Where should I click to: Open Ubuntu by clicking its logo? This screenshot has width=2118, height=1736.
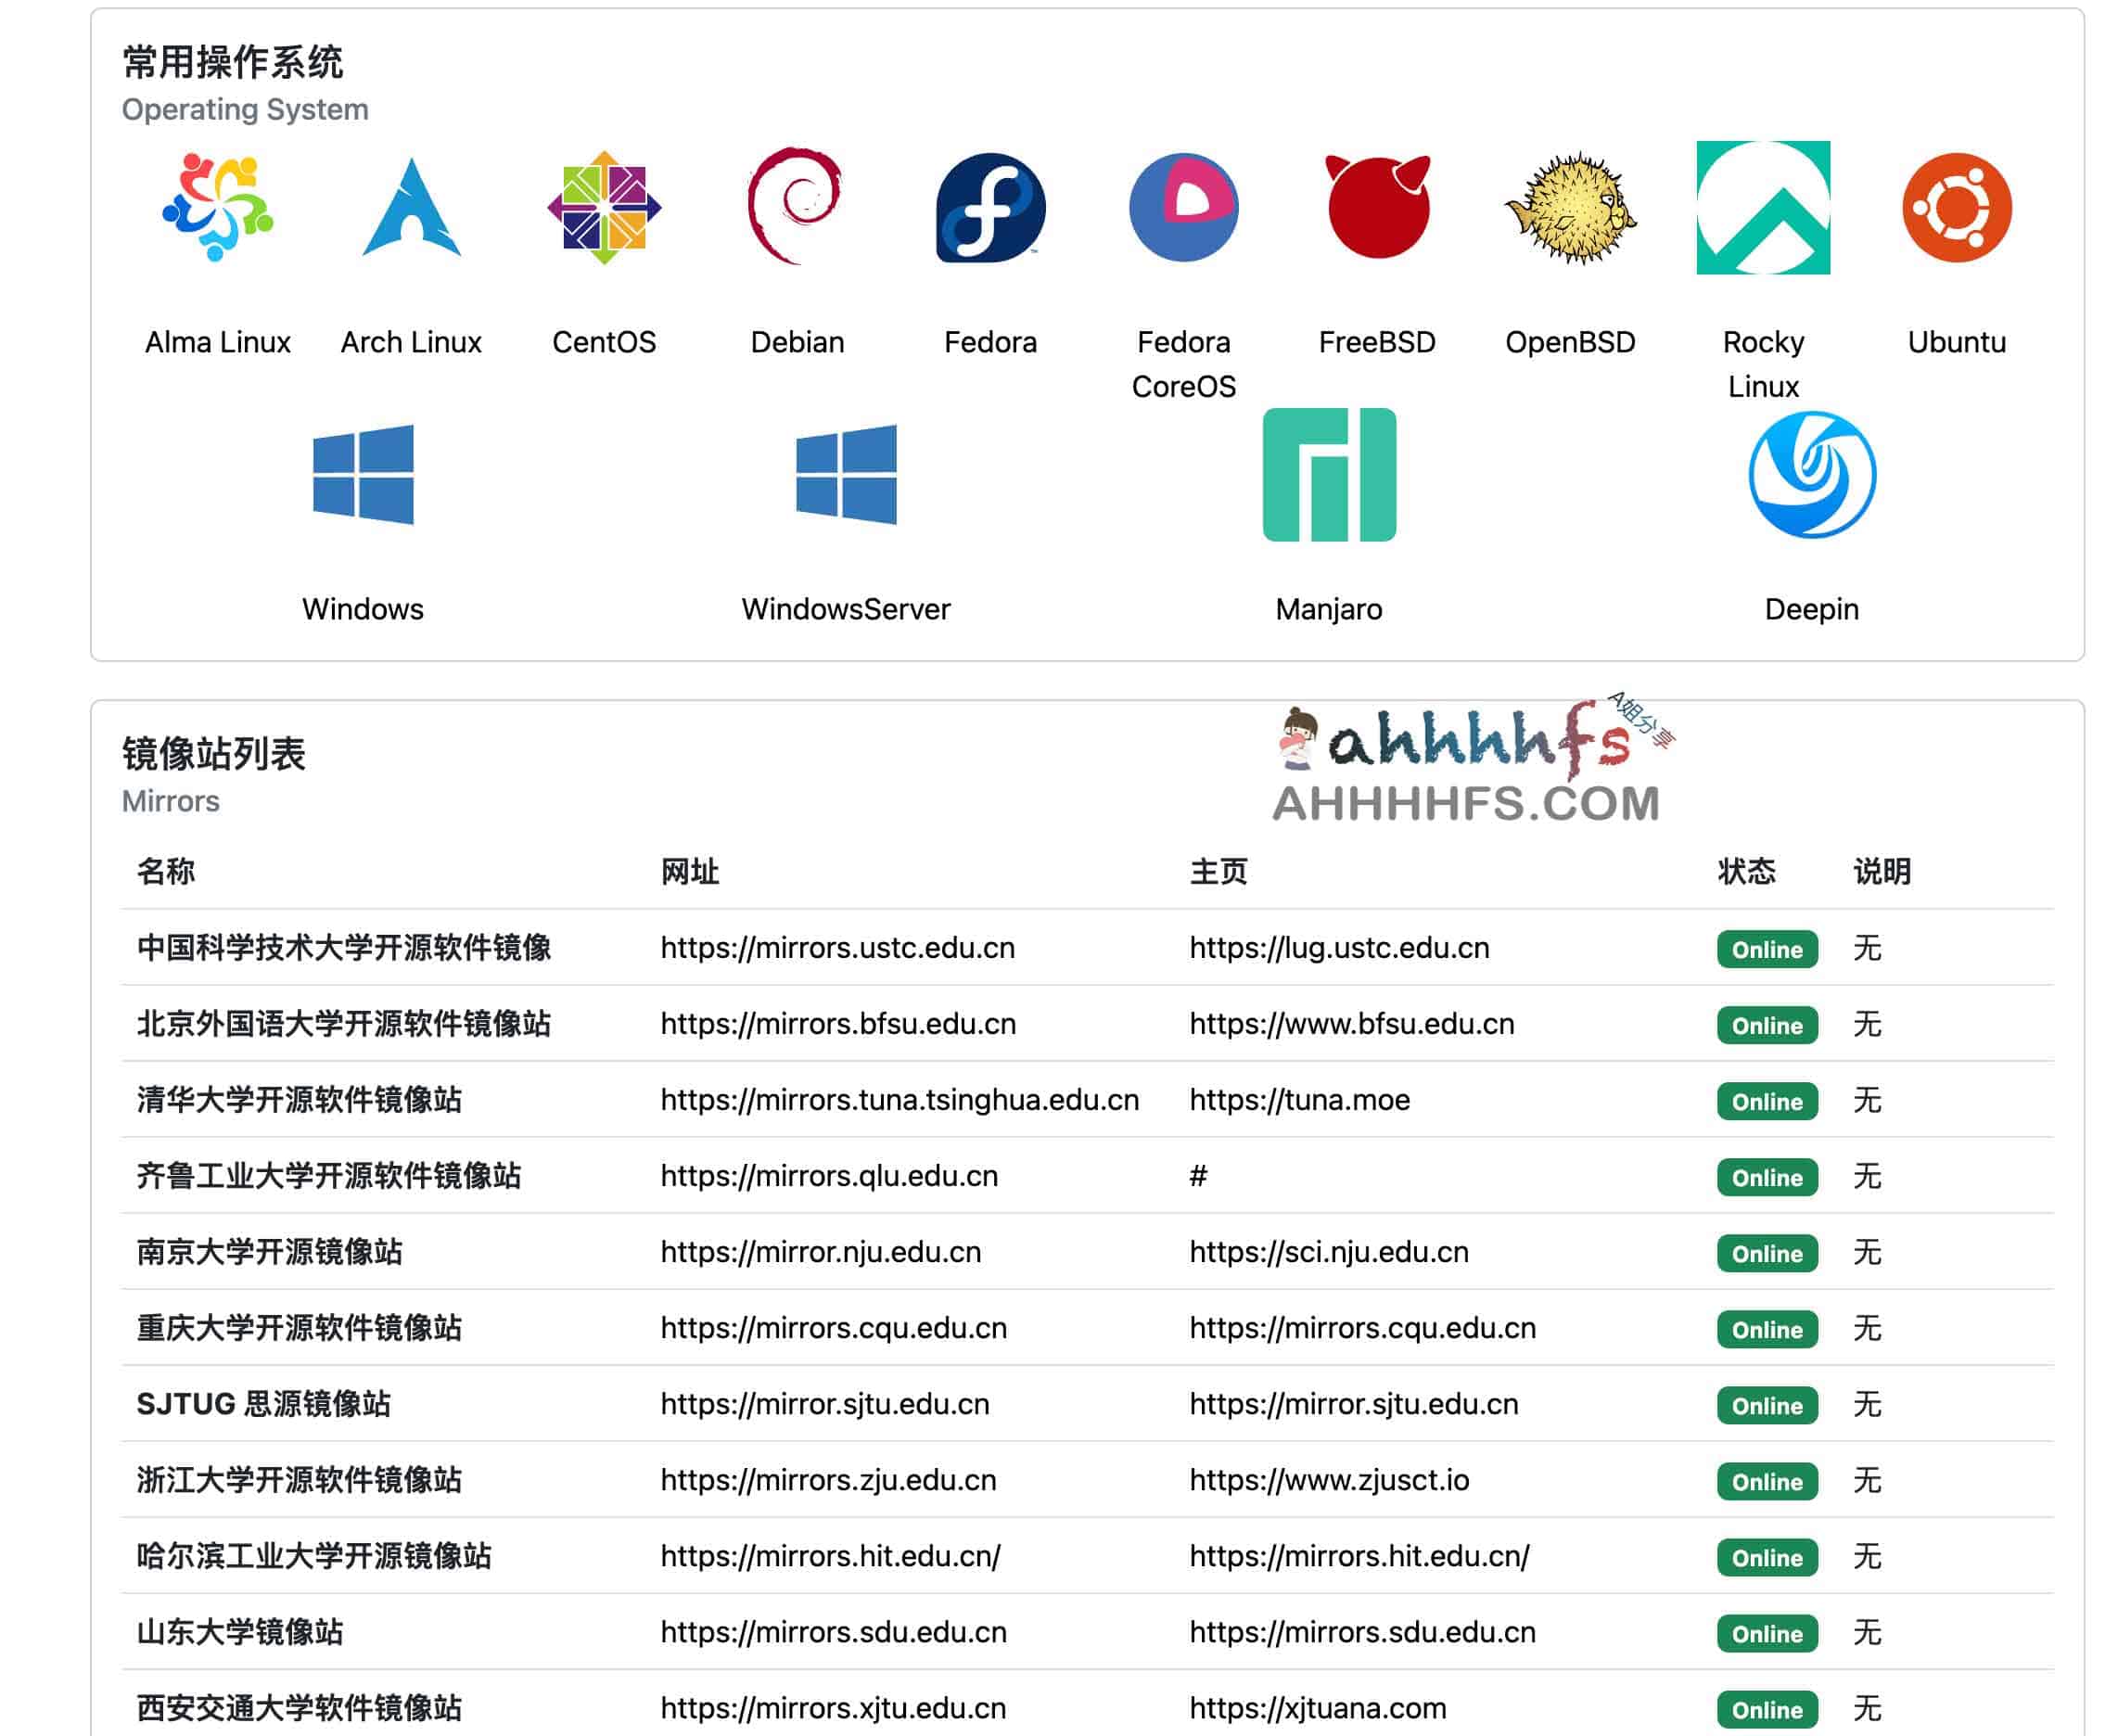point(1955,210)
